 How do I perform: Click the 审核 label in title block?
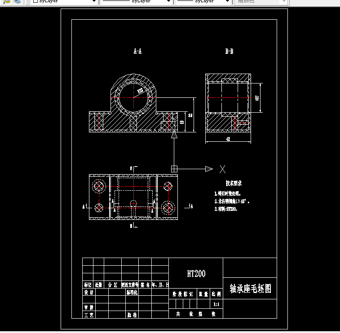click(x=88, y=307)
